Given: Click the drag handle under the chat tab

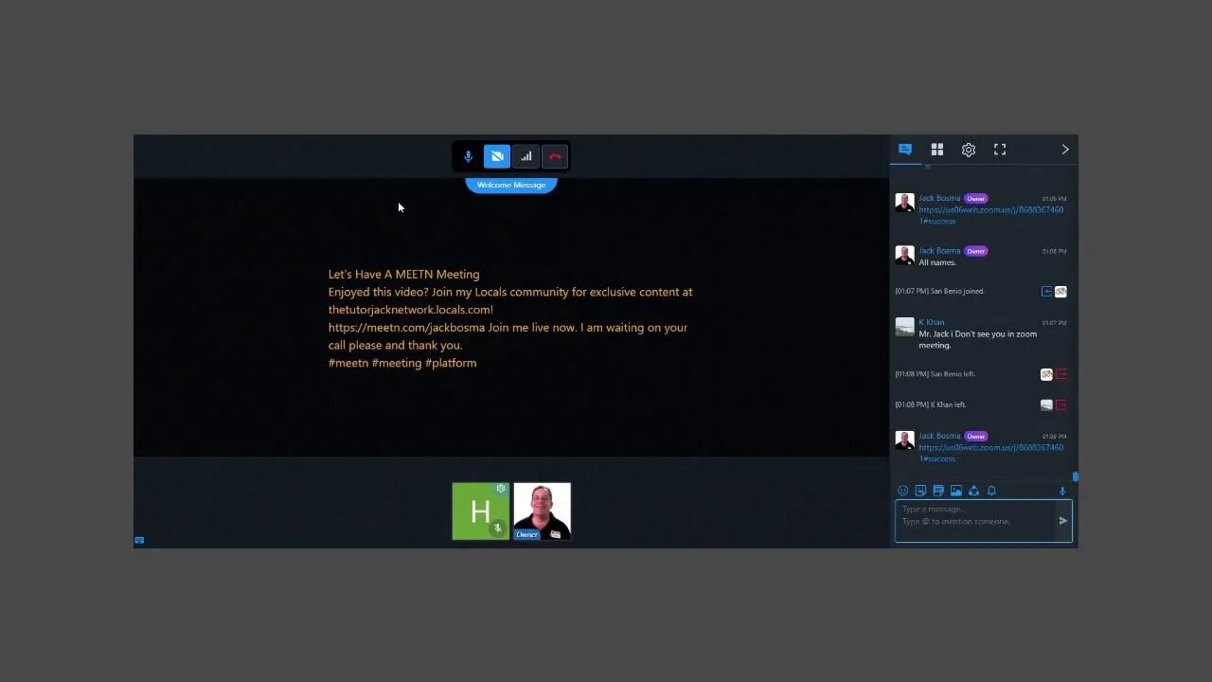Looking at the screenshot, I should pos(927,168).
